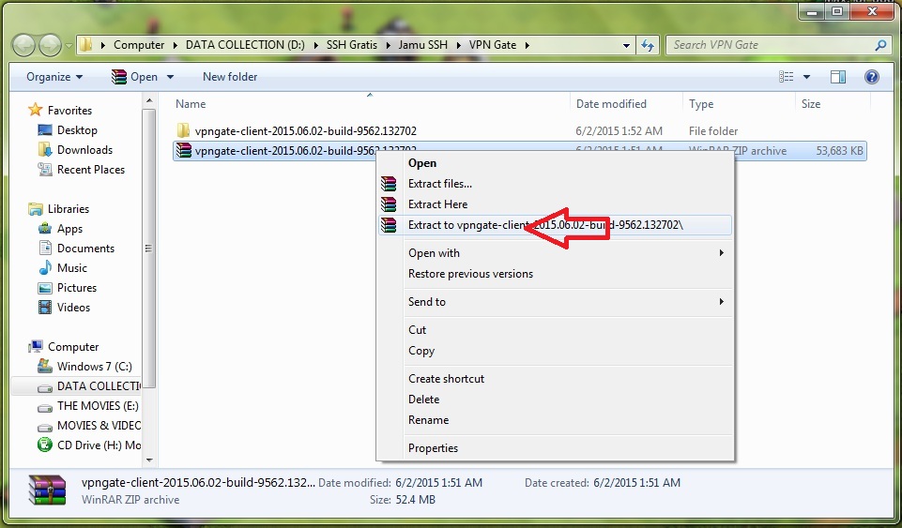Click the New folder button
This screenshot has height=528, width=902.
pos(230,77)
